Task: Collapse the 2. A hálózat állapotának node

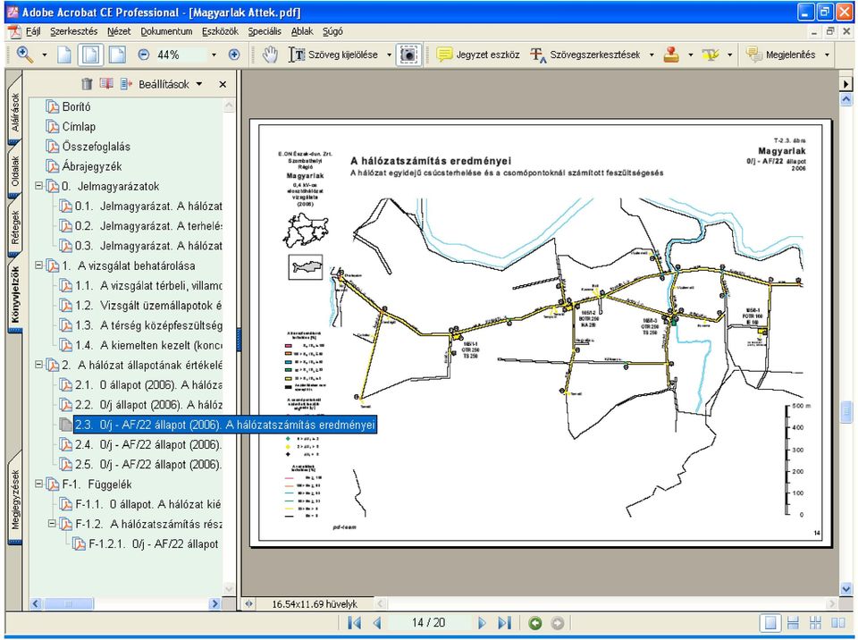Action: point(38,365)
